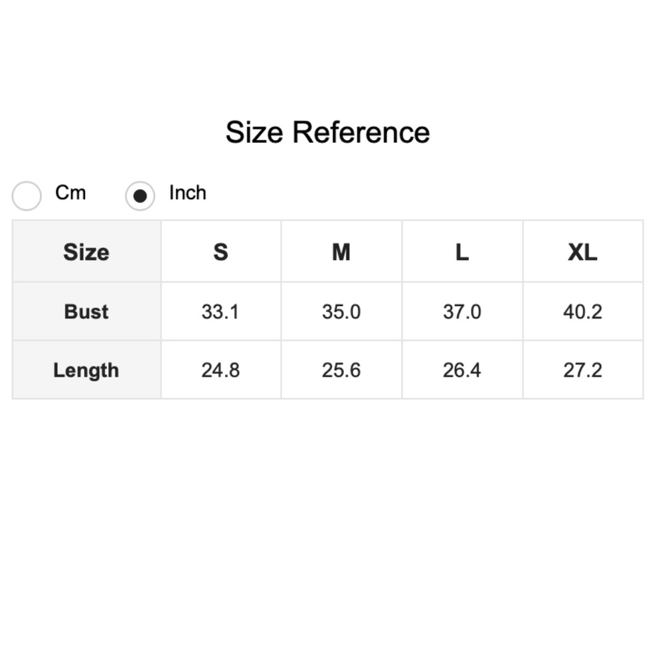The image size is (664, 664).
Task: Click the 24.8 length value for S
Action: 220,370
